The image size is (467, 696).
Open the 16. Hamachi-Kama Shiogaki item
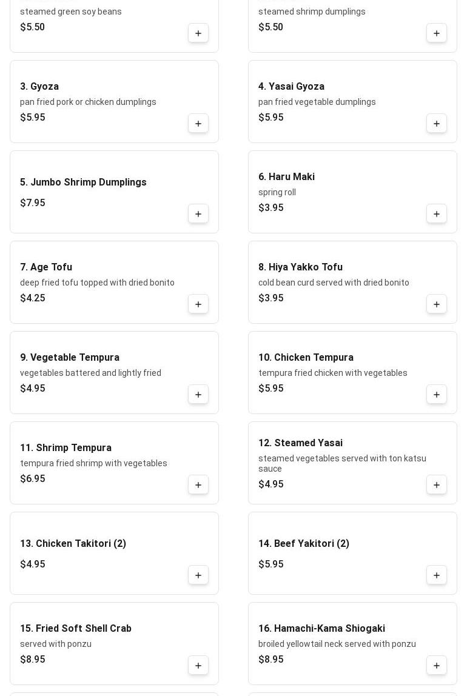click(321, 629)
